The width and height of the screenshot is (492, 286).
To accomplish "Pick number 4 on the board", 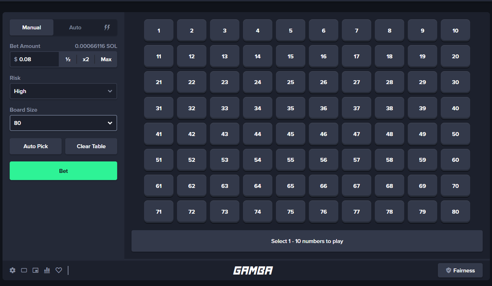I will click(x=258, y=30).
